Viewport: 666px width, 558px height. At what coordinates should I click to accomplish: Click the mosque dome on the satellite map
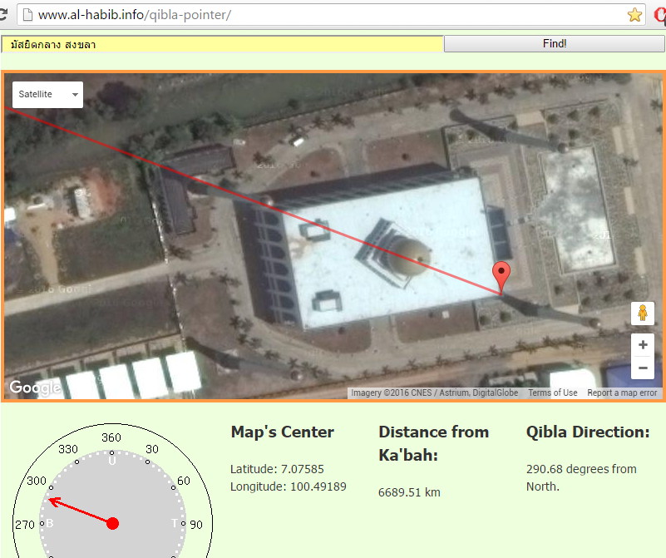(409, 256)
